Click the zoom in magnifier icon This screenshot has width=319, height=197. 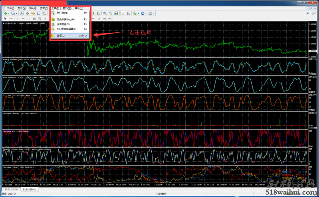coord(105,13)
